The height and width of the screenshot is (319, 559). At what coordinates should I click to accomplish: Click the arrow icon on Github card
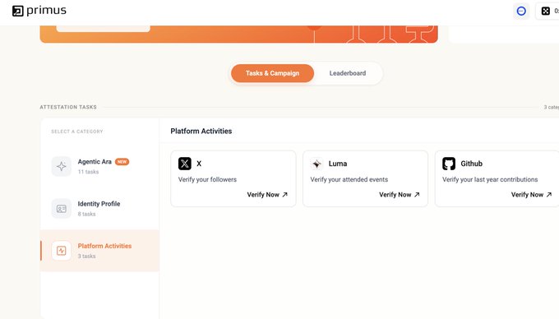click(x=549, y=195)
